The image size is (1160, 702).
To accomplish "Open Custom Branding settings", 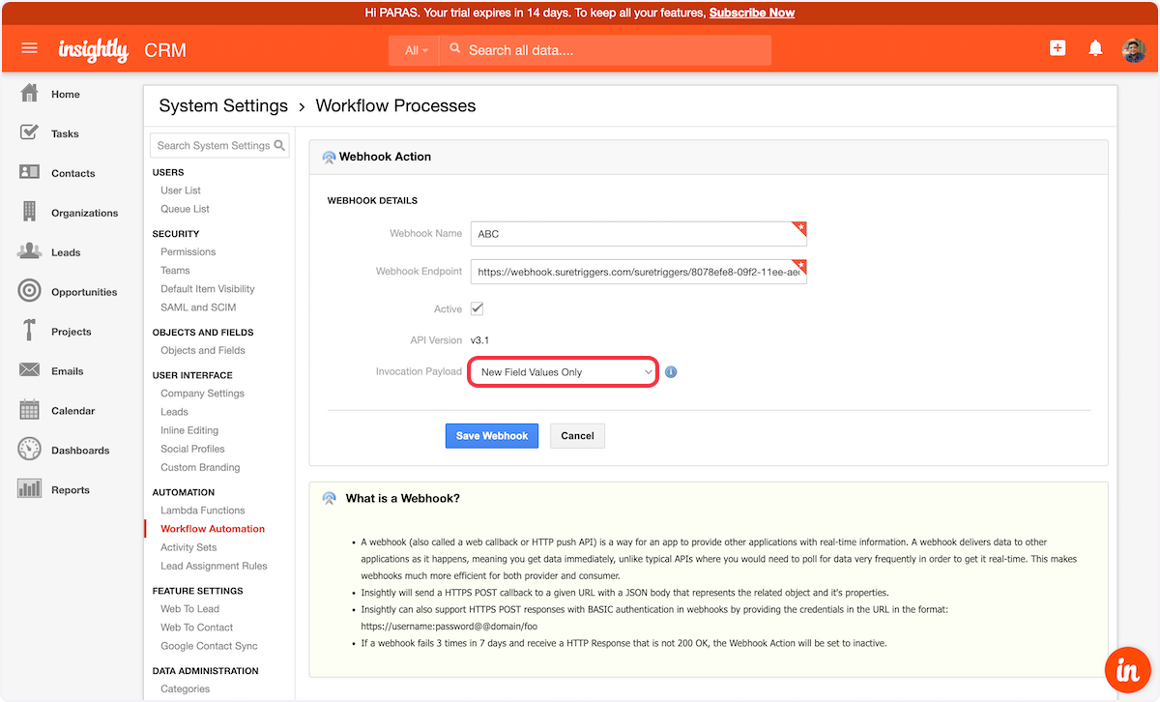I will pos(200,468).
